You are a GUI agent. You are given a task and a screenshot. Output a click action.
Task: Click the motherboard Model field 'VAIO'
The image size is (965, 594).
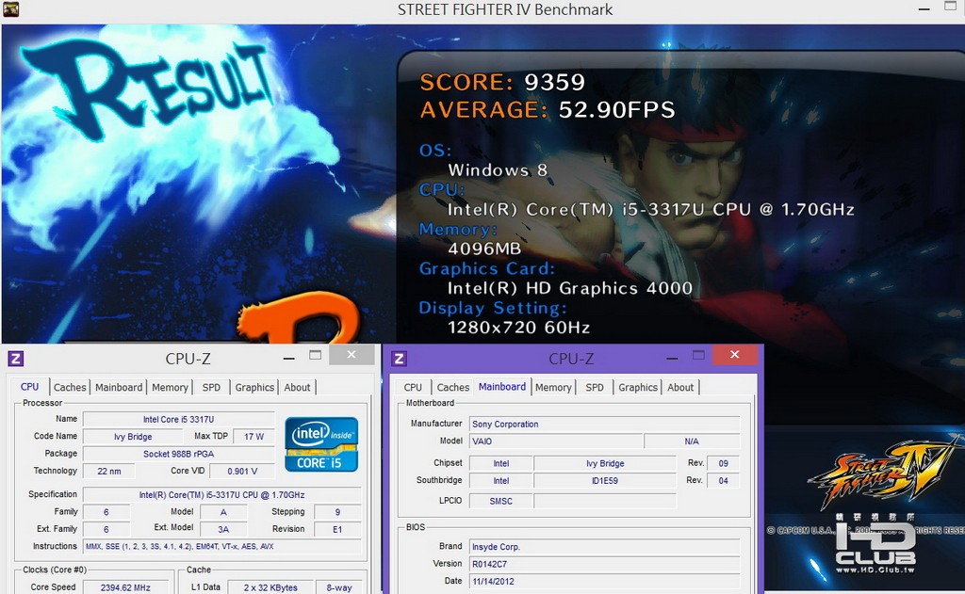pos(556,441)
